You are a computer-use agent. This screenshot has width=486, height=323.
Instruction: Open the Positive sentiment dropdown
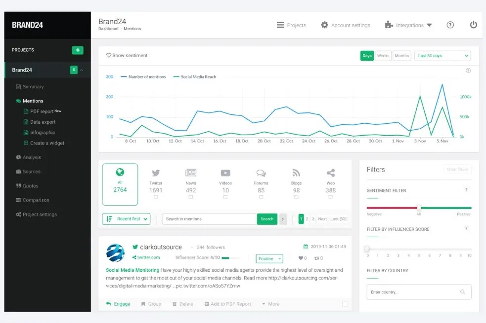tap(269, 258)
